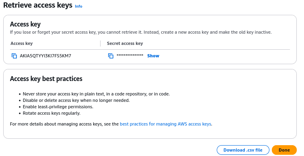Copy the secret access key to clipboard
This screenshot has height=156, width=304.
[111, 56]
